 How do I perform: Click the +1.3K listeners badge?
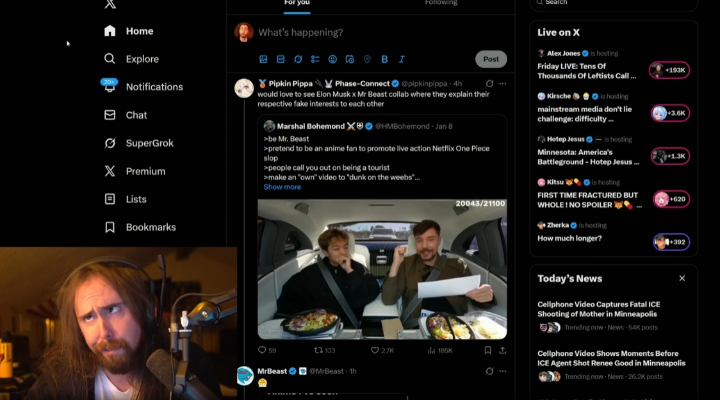pos(671,156)
